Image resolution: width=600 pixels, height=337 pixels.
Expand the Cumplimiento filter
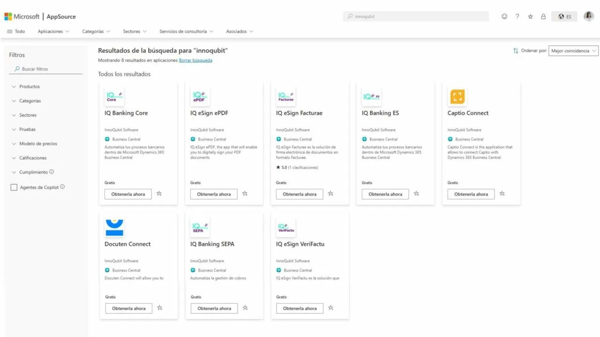pyautogui.click(x=30, y=172)
